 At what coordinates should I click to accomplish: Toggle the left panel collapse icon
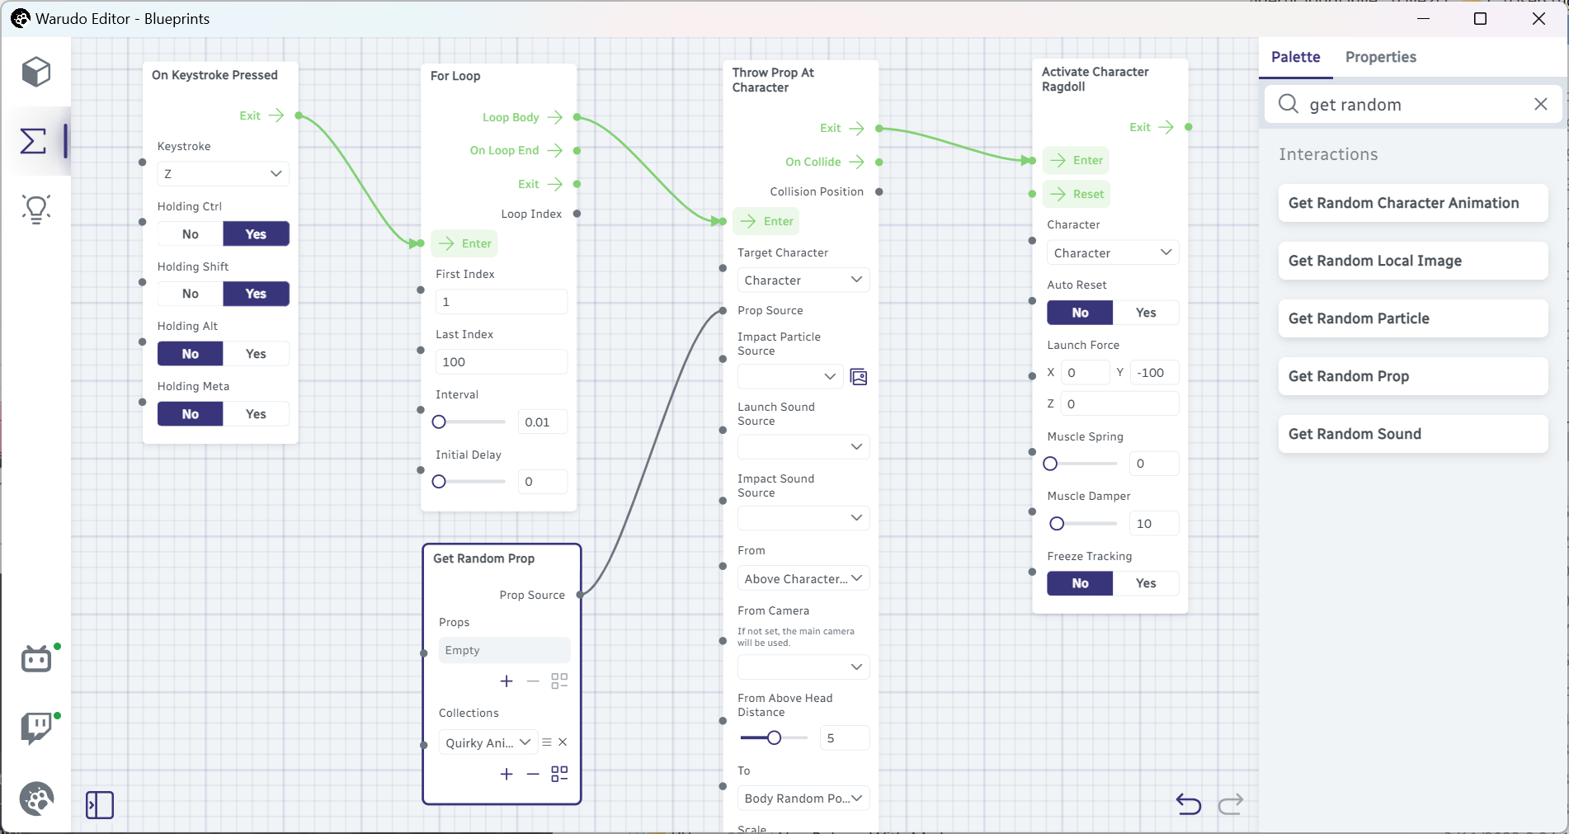(100, 804)
